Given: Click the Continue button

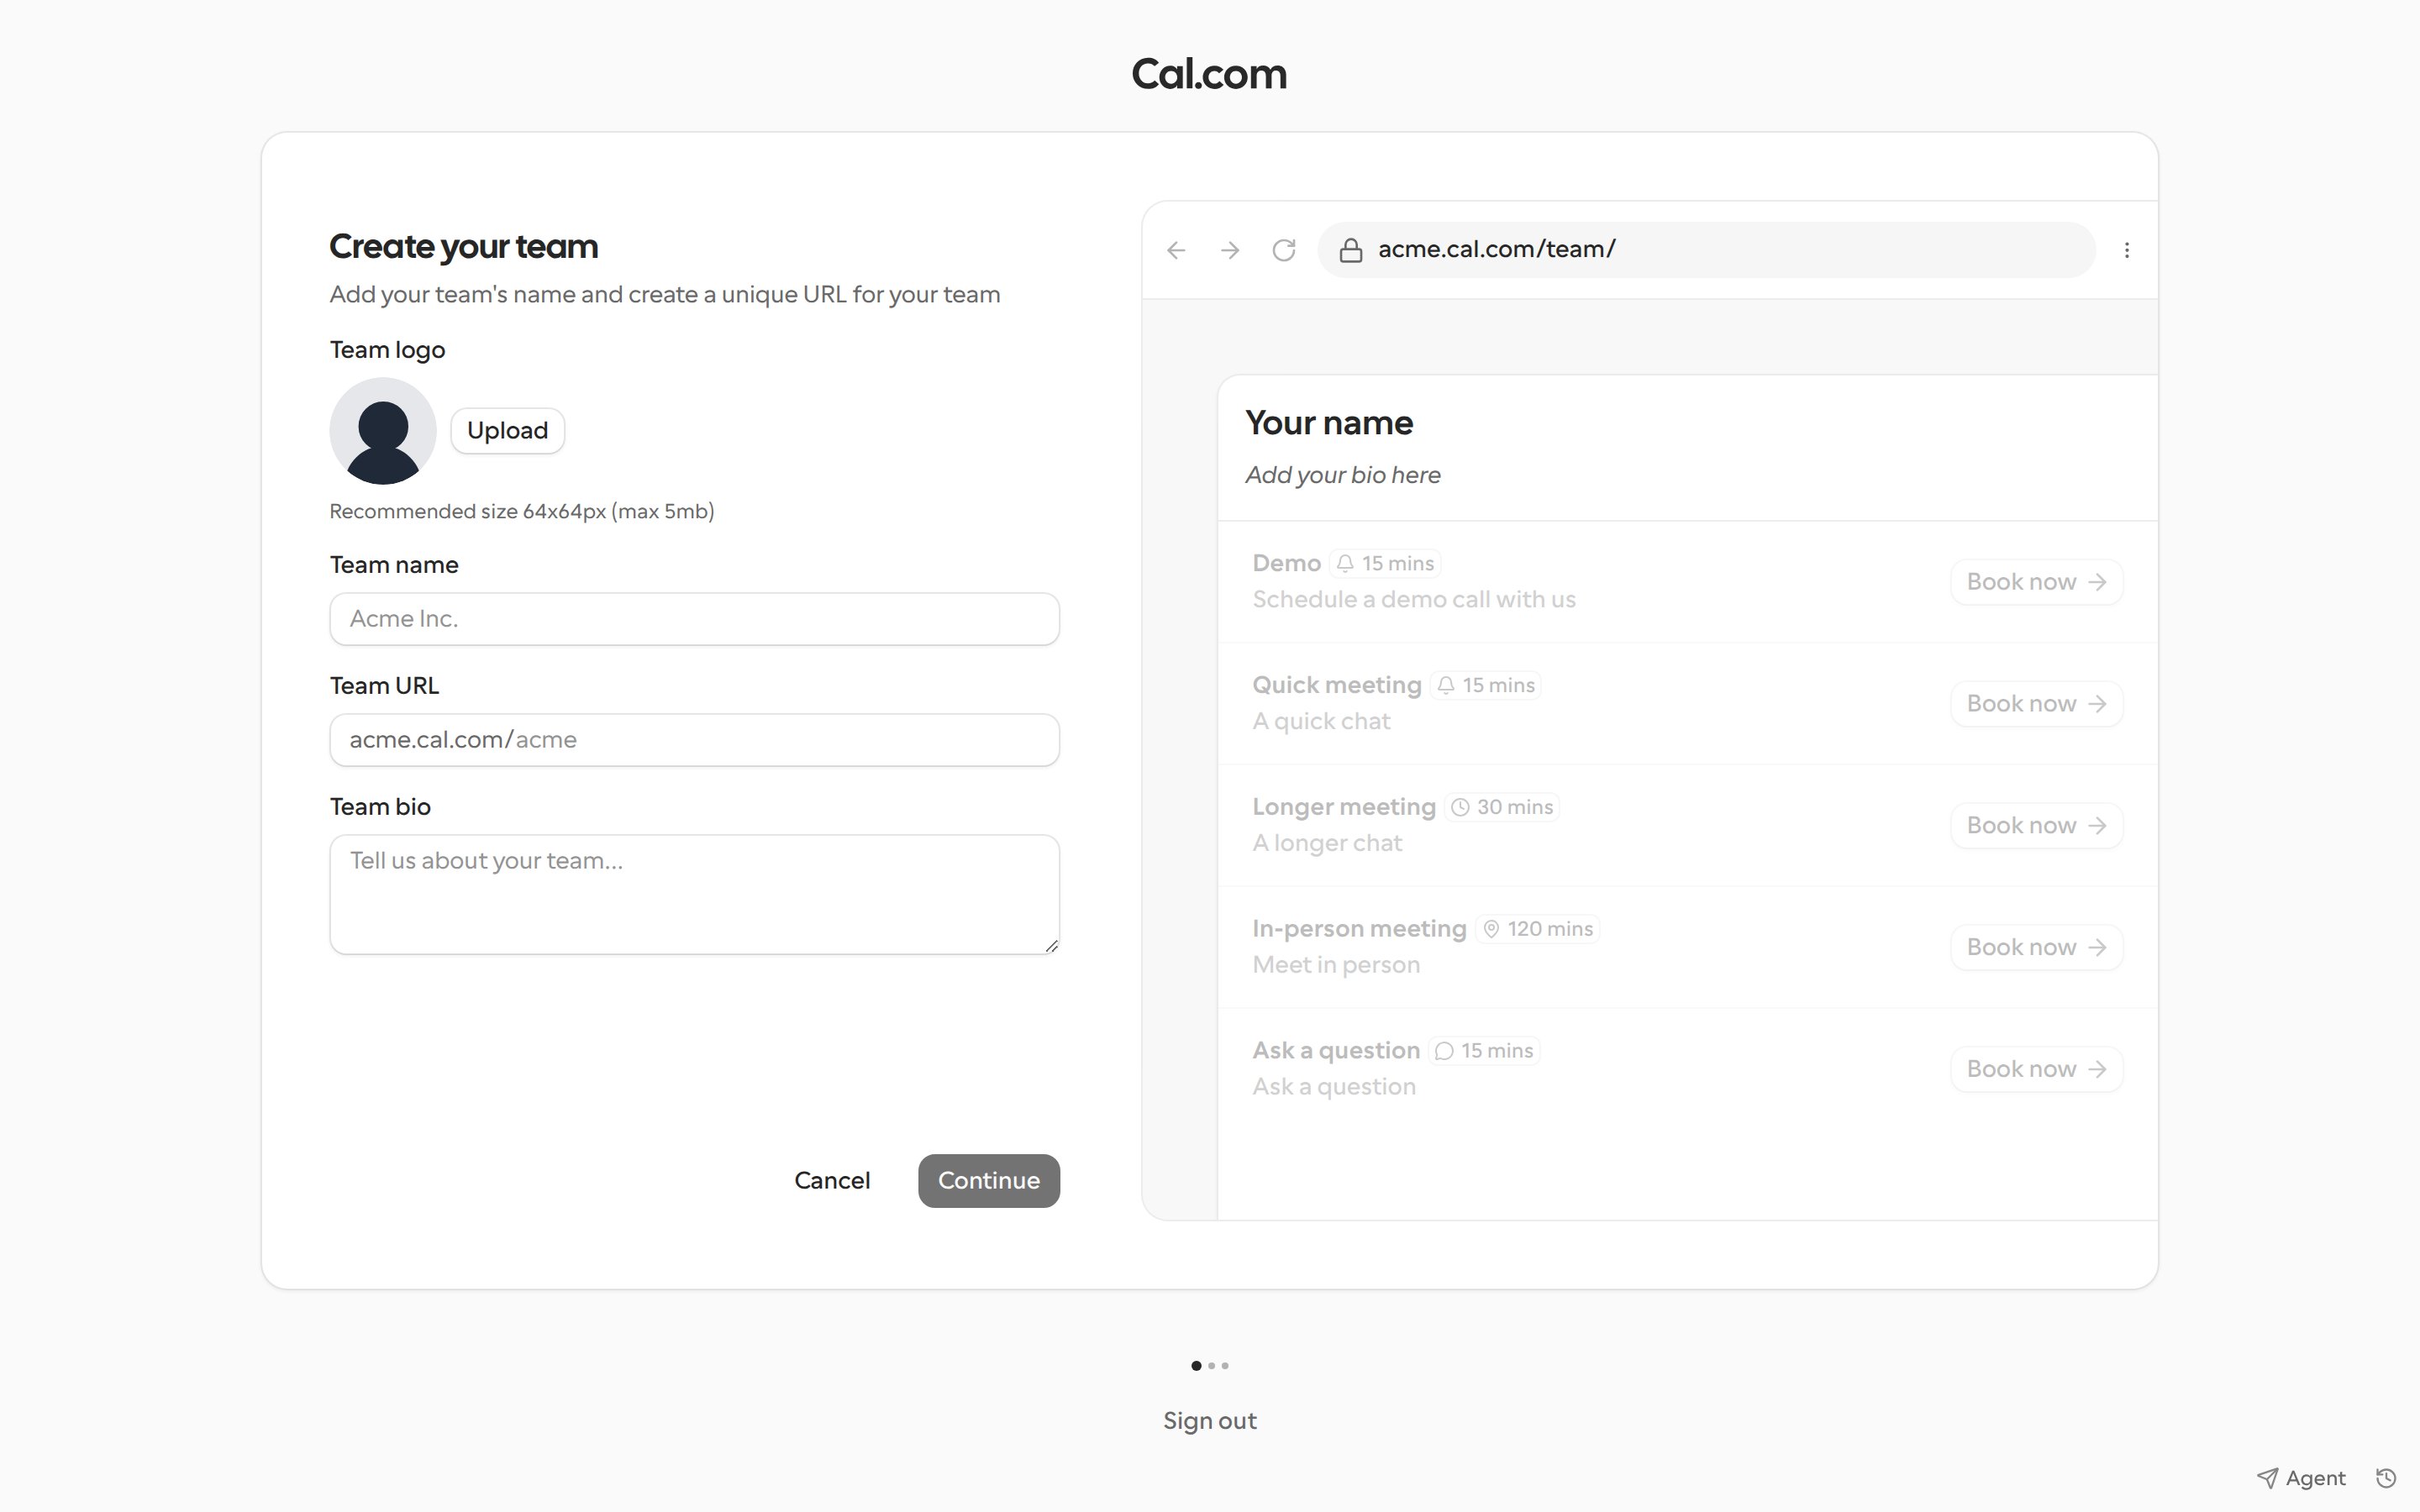Looking at the screenshot, I should [x=989, y=1181].
